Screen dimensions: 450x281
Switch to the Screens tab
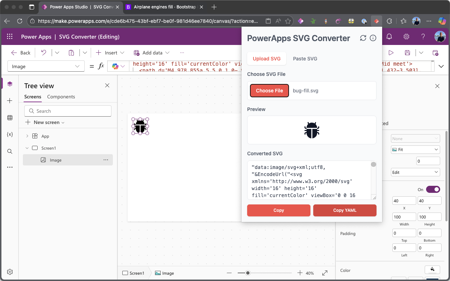33,97
